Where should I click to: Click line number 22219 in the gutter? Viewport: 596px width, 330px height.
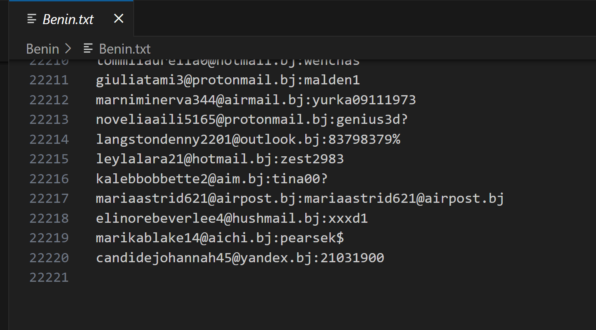(49, 238)
